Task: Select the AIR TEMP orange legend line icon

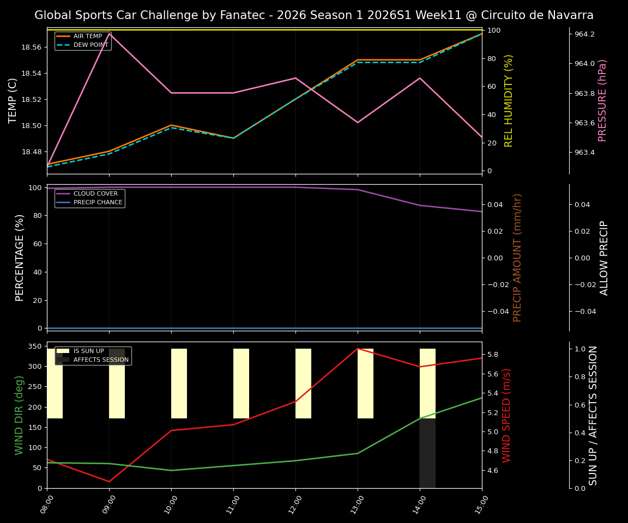Action: 64,37
